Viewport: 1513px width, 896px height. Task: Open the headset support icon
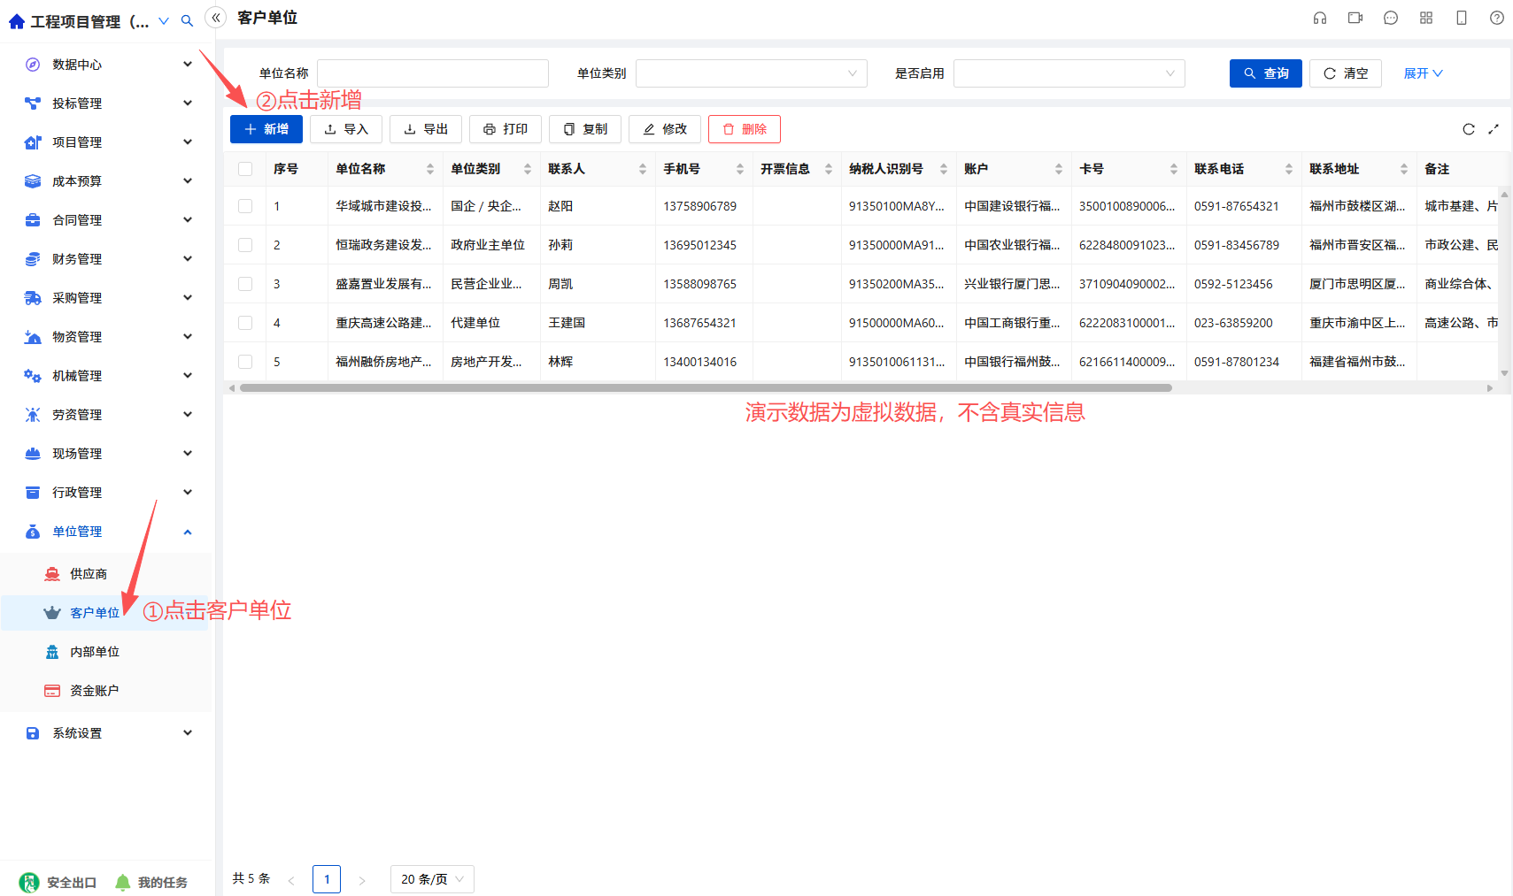pyautogui.click(x=1320, y=18)
